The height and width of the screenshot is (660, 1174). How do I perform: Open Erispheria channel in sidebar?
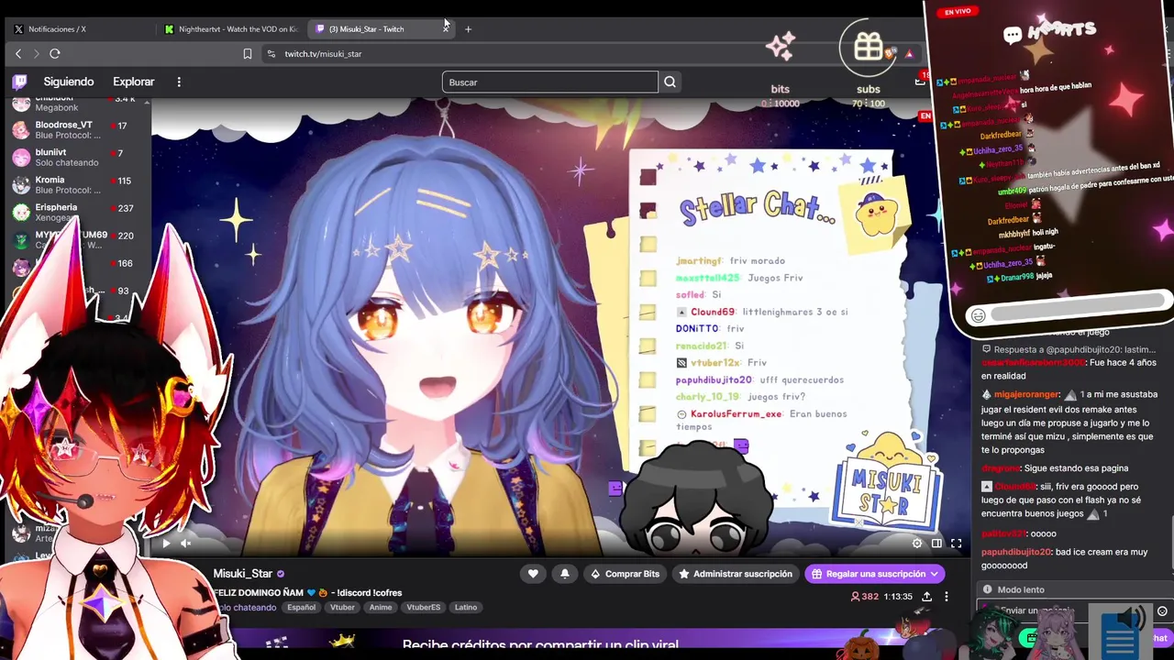[75, 213]
